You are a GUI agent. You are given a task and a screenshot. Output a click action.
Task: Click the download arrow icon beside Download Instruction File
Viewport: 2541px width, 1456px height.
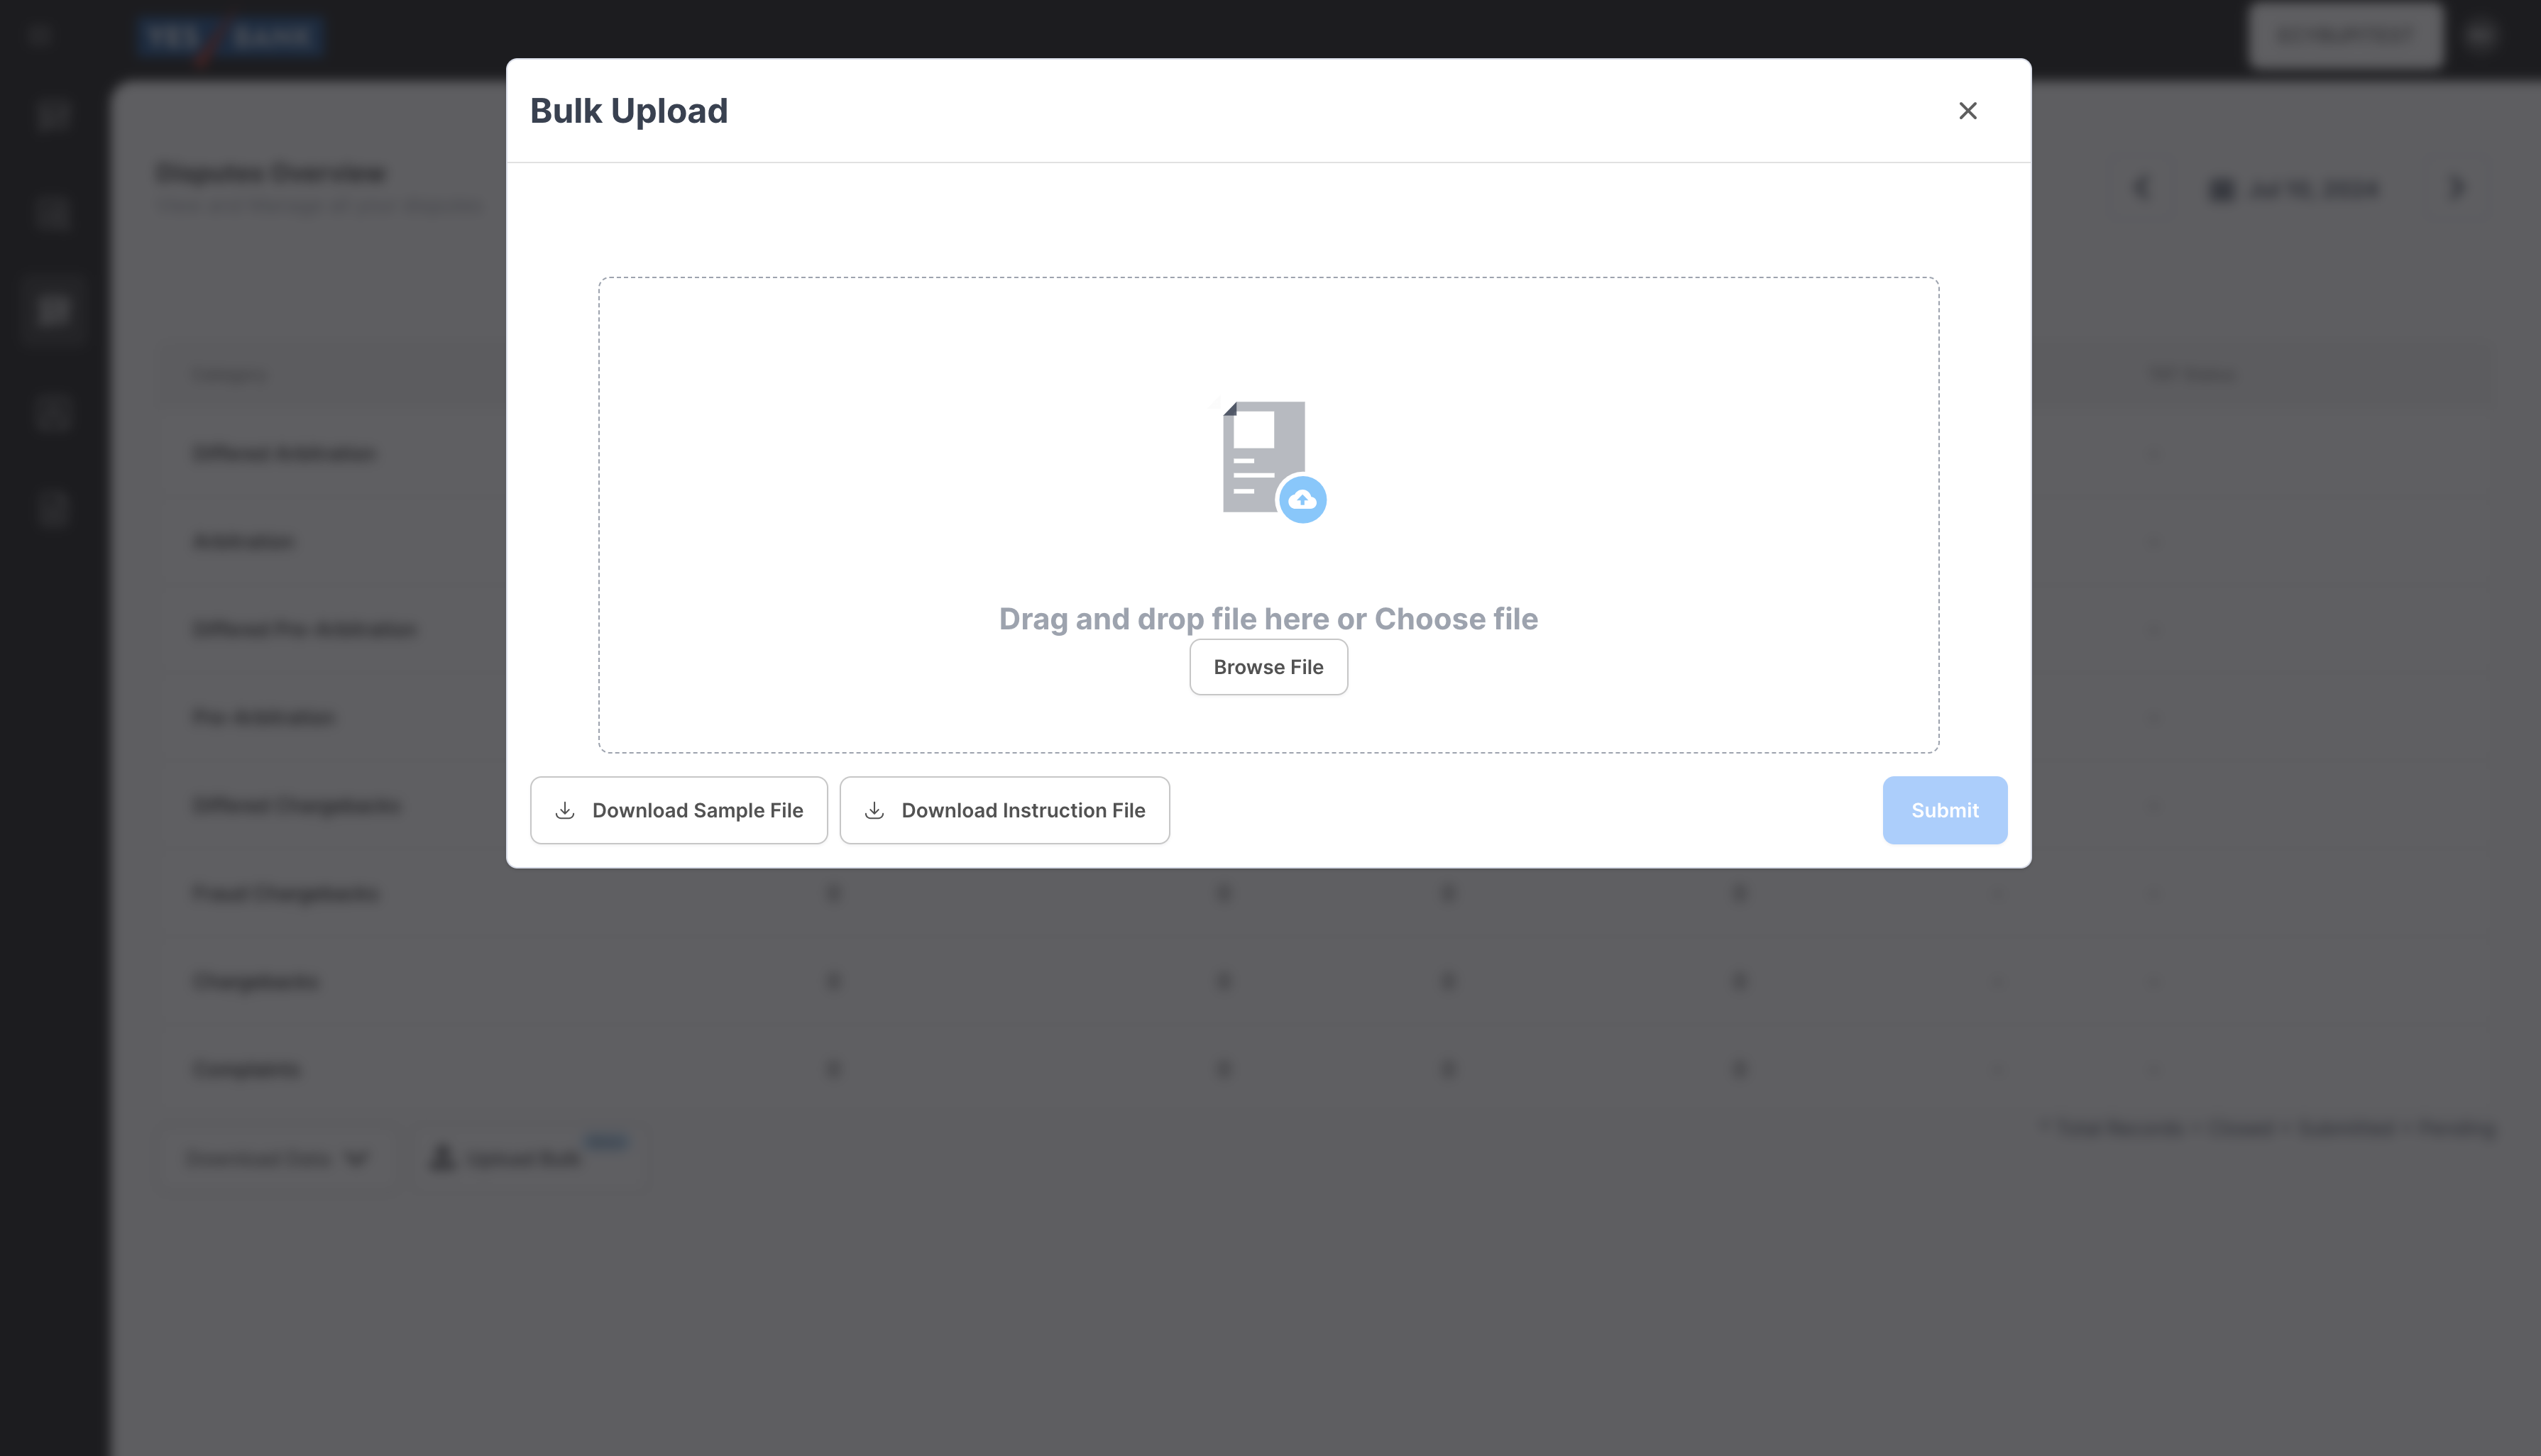874,810
